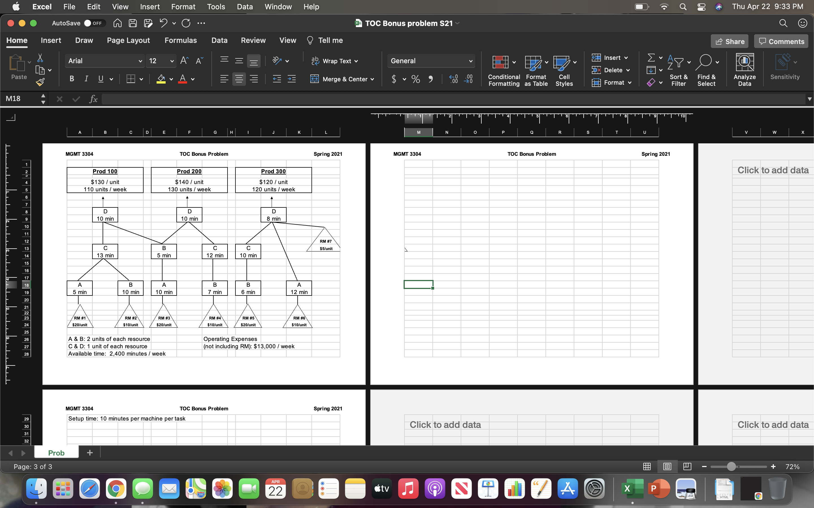Click the Format Painter brush icon
The width and height of the screenshot is (814, 508).
40,82
